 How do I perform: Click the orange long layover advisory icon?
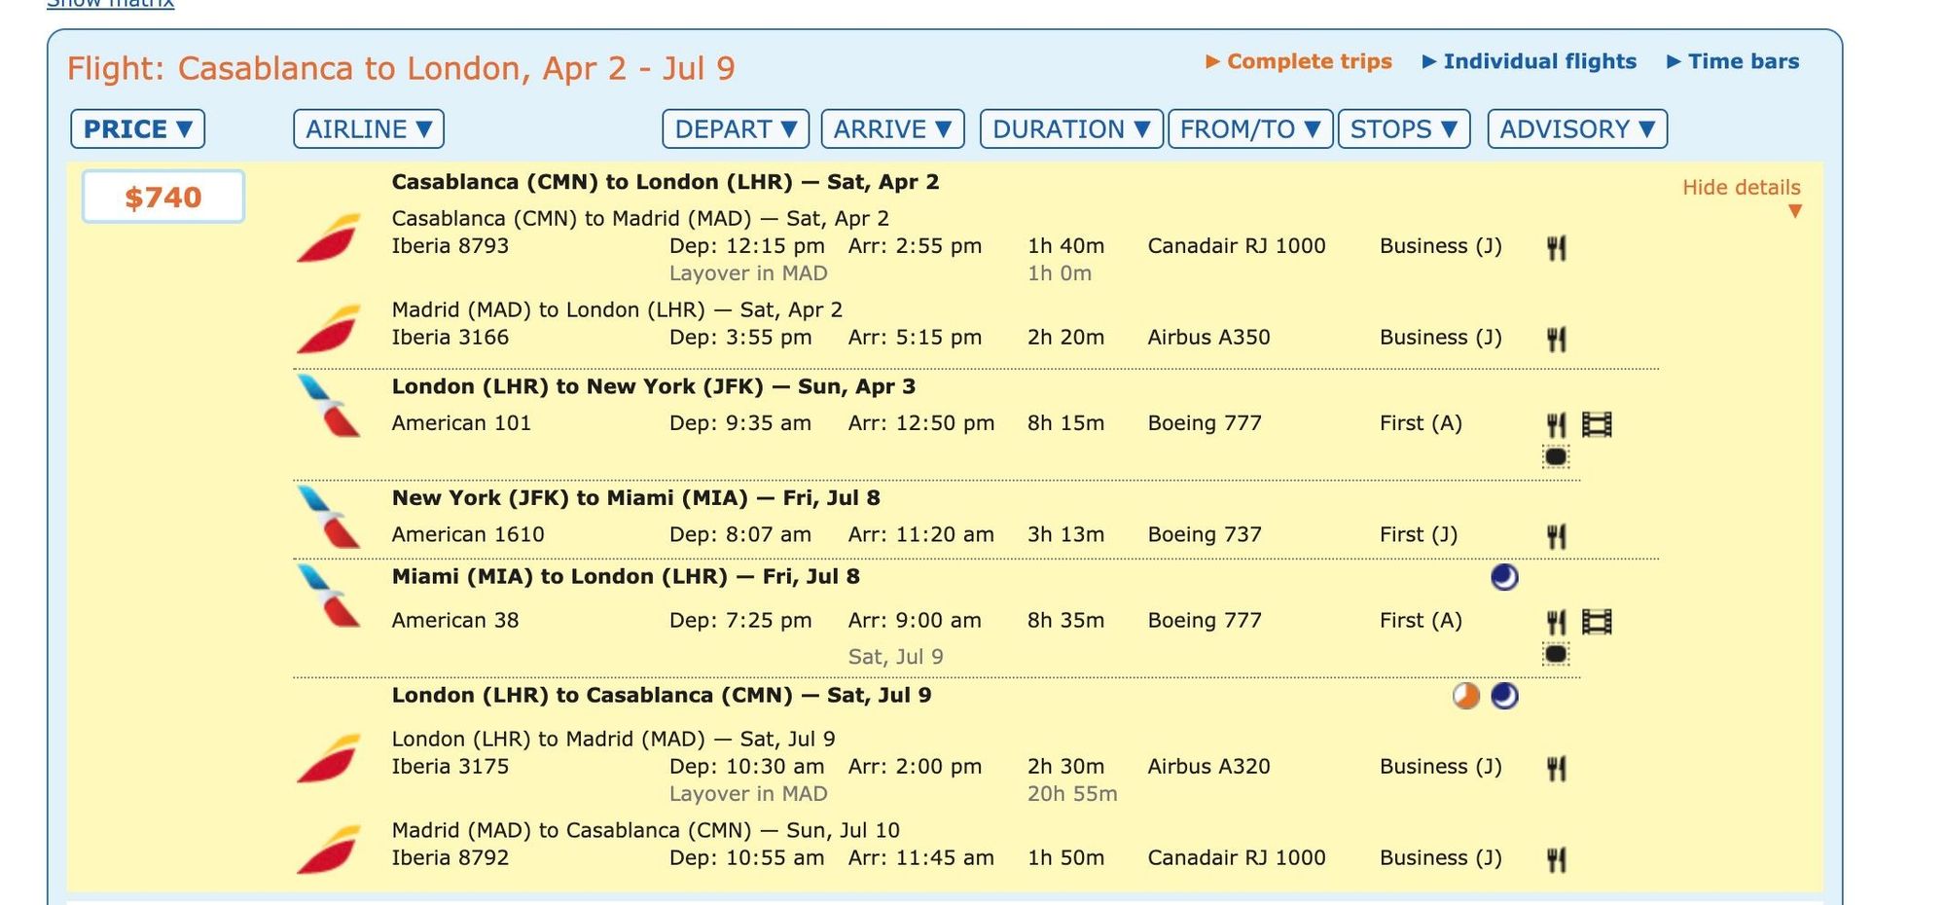(x=1466, y=696)
